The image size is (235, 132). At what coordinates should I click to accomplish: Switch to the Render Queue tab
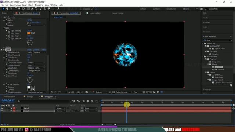pos(10,97)
